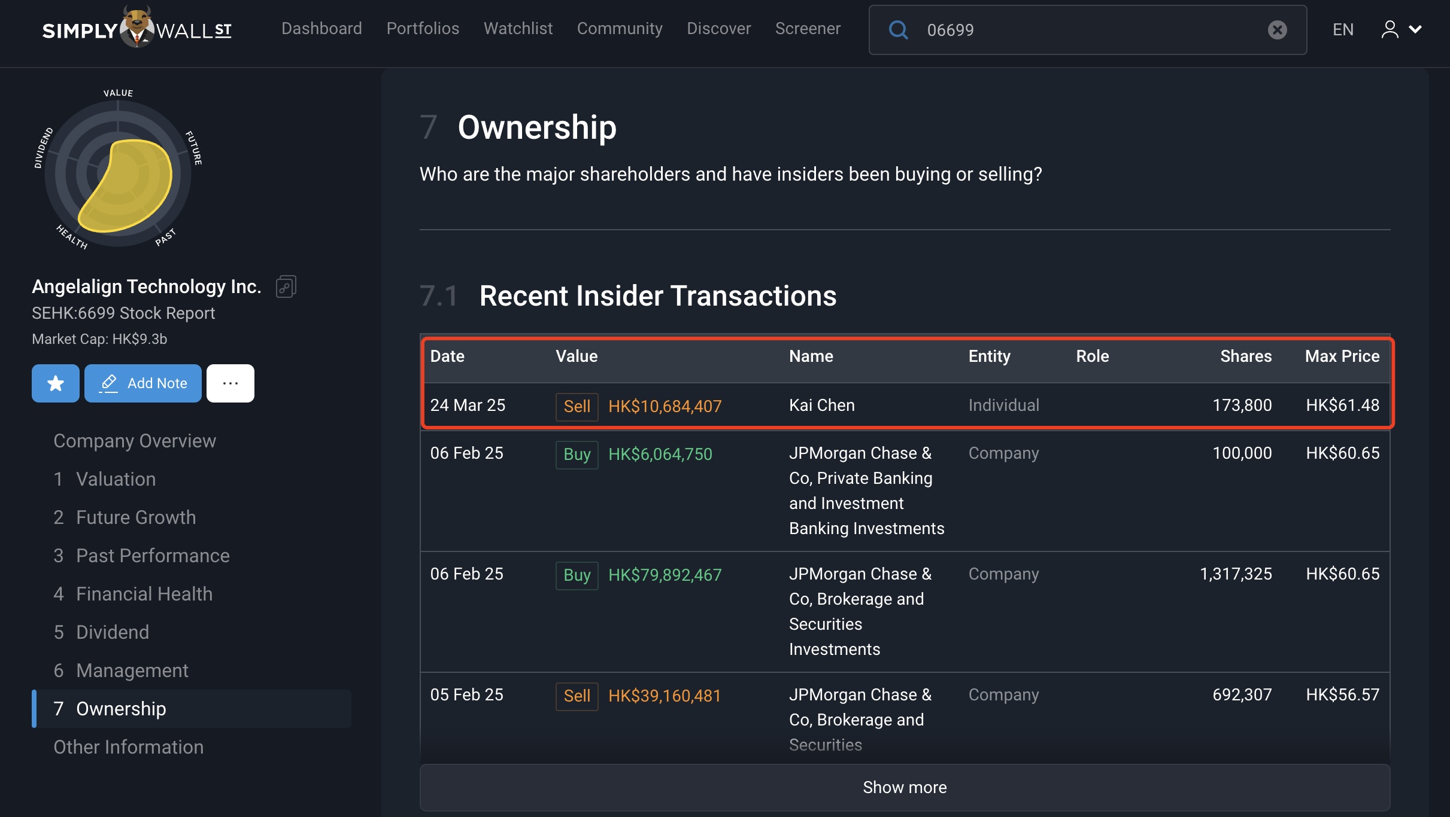Copy link icon beside Angelalign Technology Inc.
This screenshot has height=817, width=1450.
coord(286,287)
